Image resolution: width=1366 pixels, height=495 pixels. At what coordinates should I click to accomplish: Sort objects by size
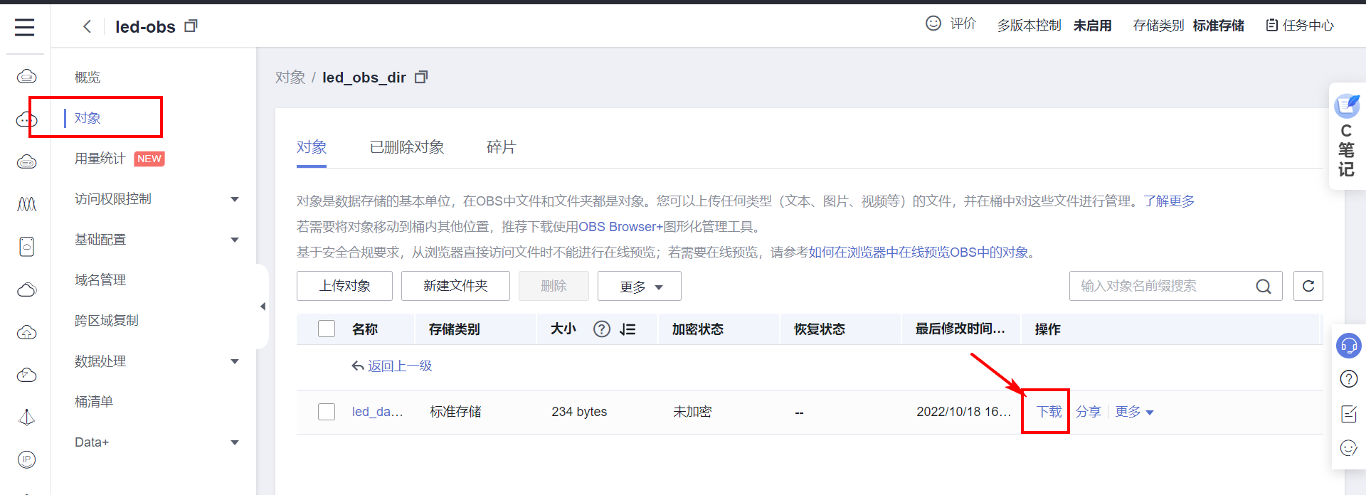point(628,329)
